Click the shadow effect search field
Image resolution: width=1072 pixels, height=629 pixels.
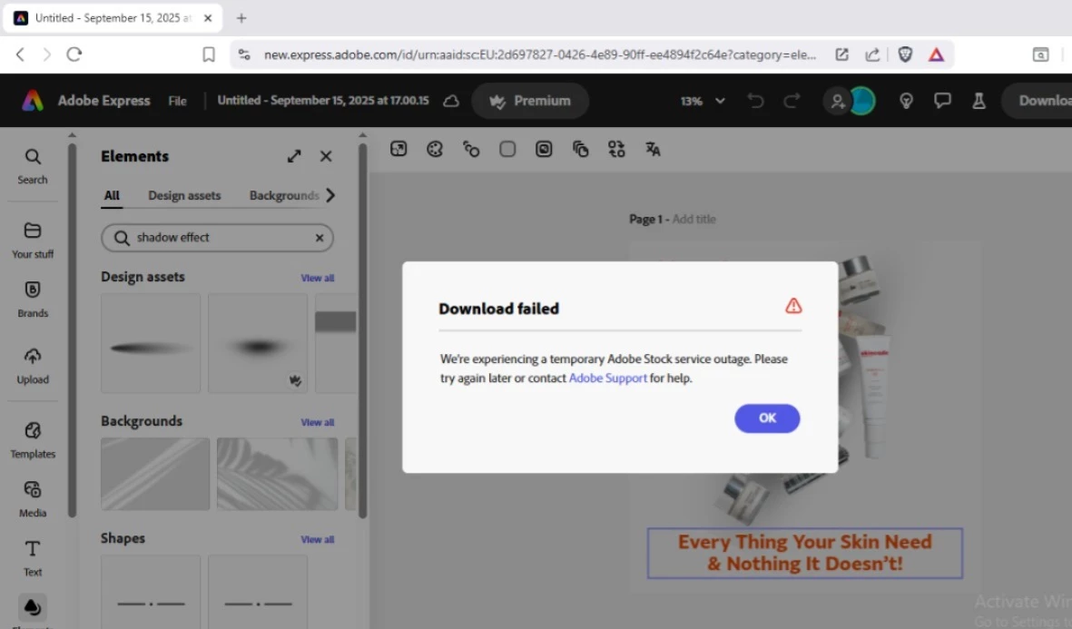point(218,237)
